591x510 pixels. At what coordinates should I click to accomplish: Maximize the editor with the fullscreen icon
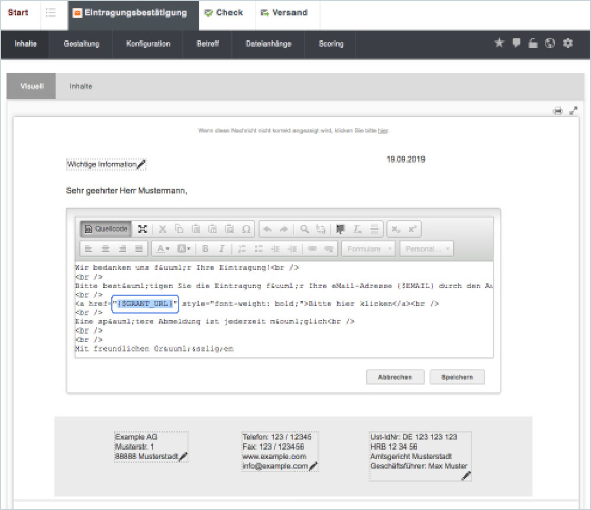coord(143,229)
